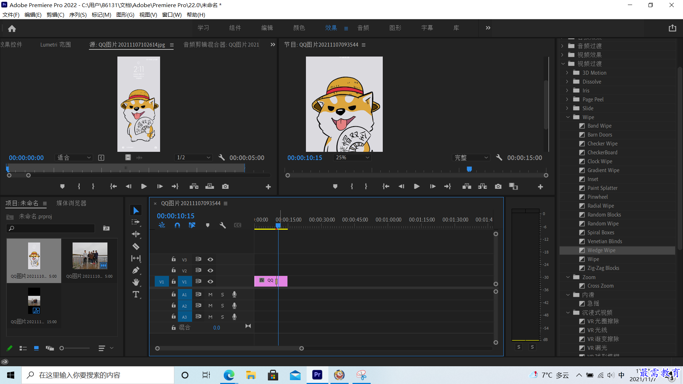Add marker in timeline header
The image size is (683, 384).
pos(208,225)
